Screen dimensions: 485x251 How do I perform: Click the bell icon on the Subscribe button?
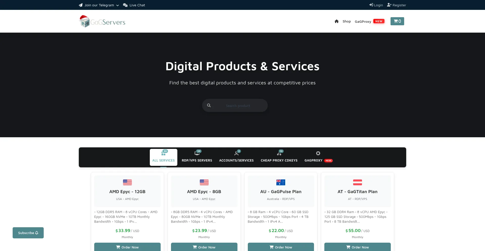click(37, 233)
